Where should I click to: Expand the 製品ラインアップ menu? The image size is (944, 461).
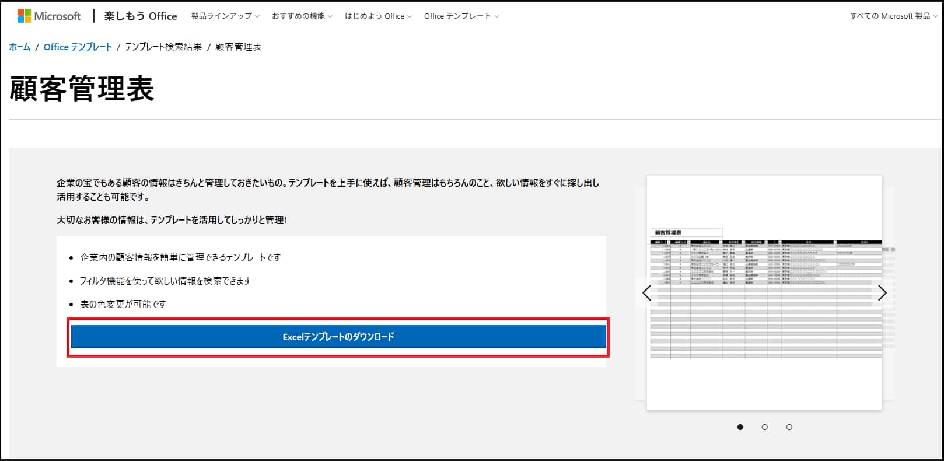[225, 16]
